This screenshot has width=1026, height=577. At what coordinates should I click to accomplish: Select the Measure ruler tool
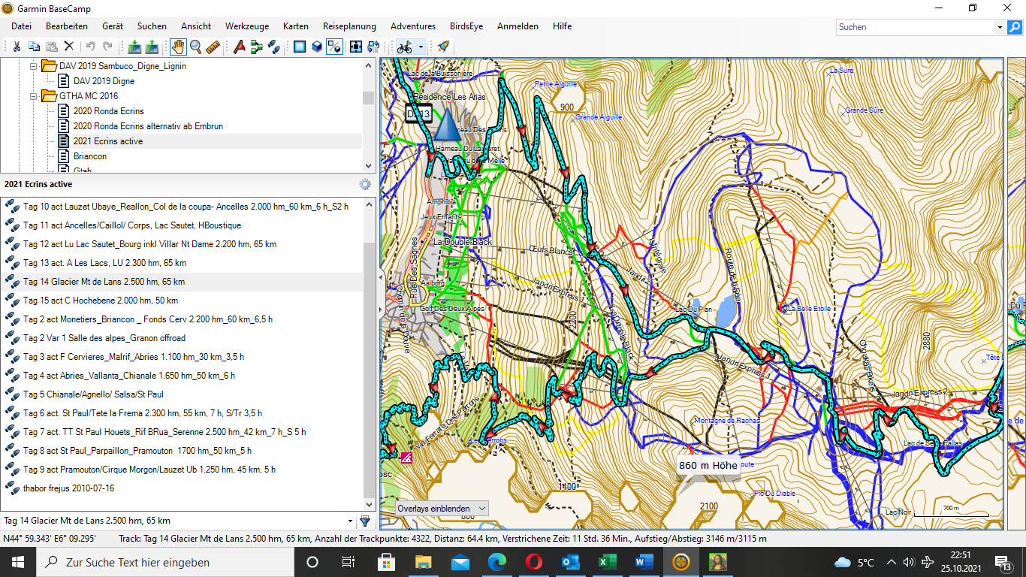[213, 47]
